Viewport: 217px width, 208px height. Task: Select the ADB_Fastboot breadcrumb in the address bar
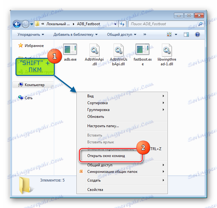point(89,24)
